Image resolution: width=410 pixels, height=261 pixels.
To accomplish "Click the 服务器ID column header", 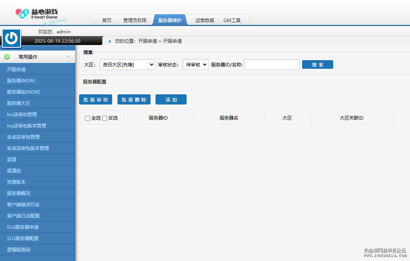I will click(x=159, y=118).
